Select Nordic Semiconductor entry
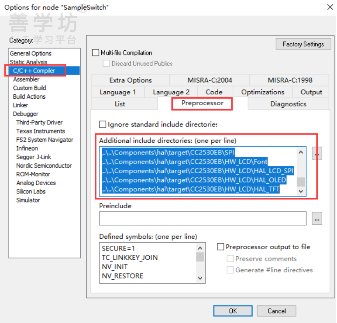This screenshot has height=323, width=337. (x=44, y=165)
